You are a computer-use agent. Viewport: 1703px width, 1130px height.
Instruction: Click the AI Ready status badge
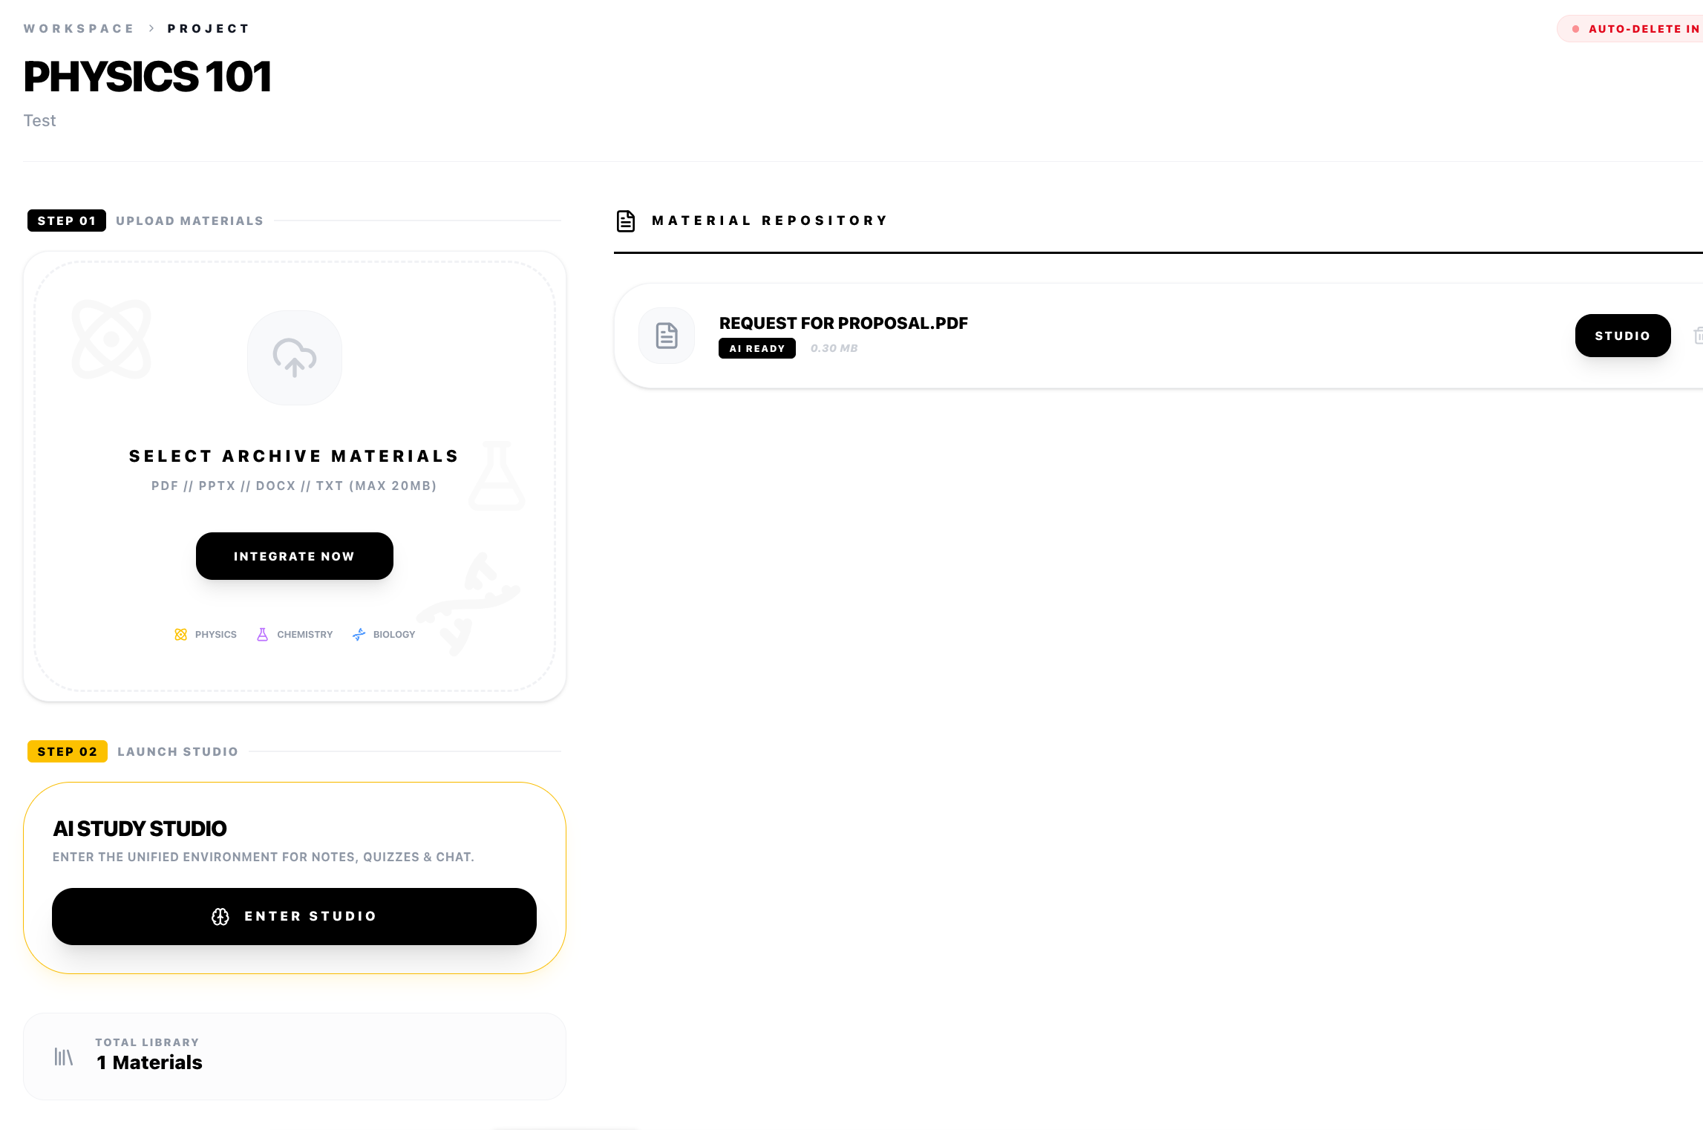[x=756, y=348]
